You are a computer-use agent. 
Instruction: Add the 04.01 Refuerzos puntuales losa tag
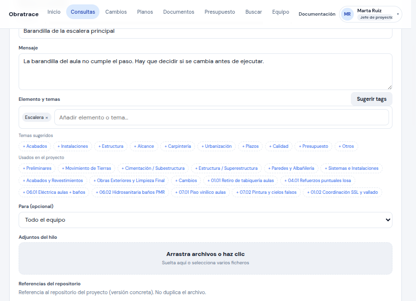tap(318, 181)
